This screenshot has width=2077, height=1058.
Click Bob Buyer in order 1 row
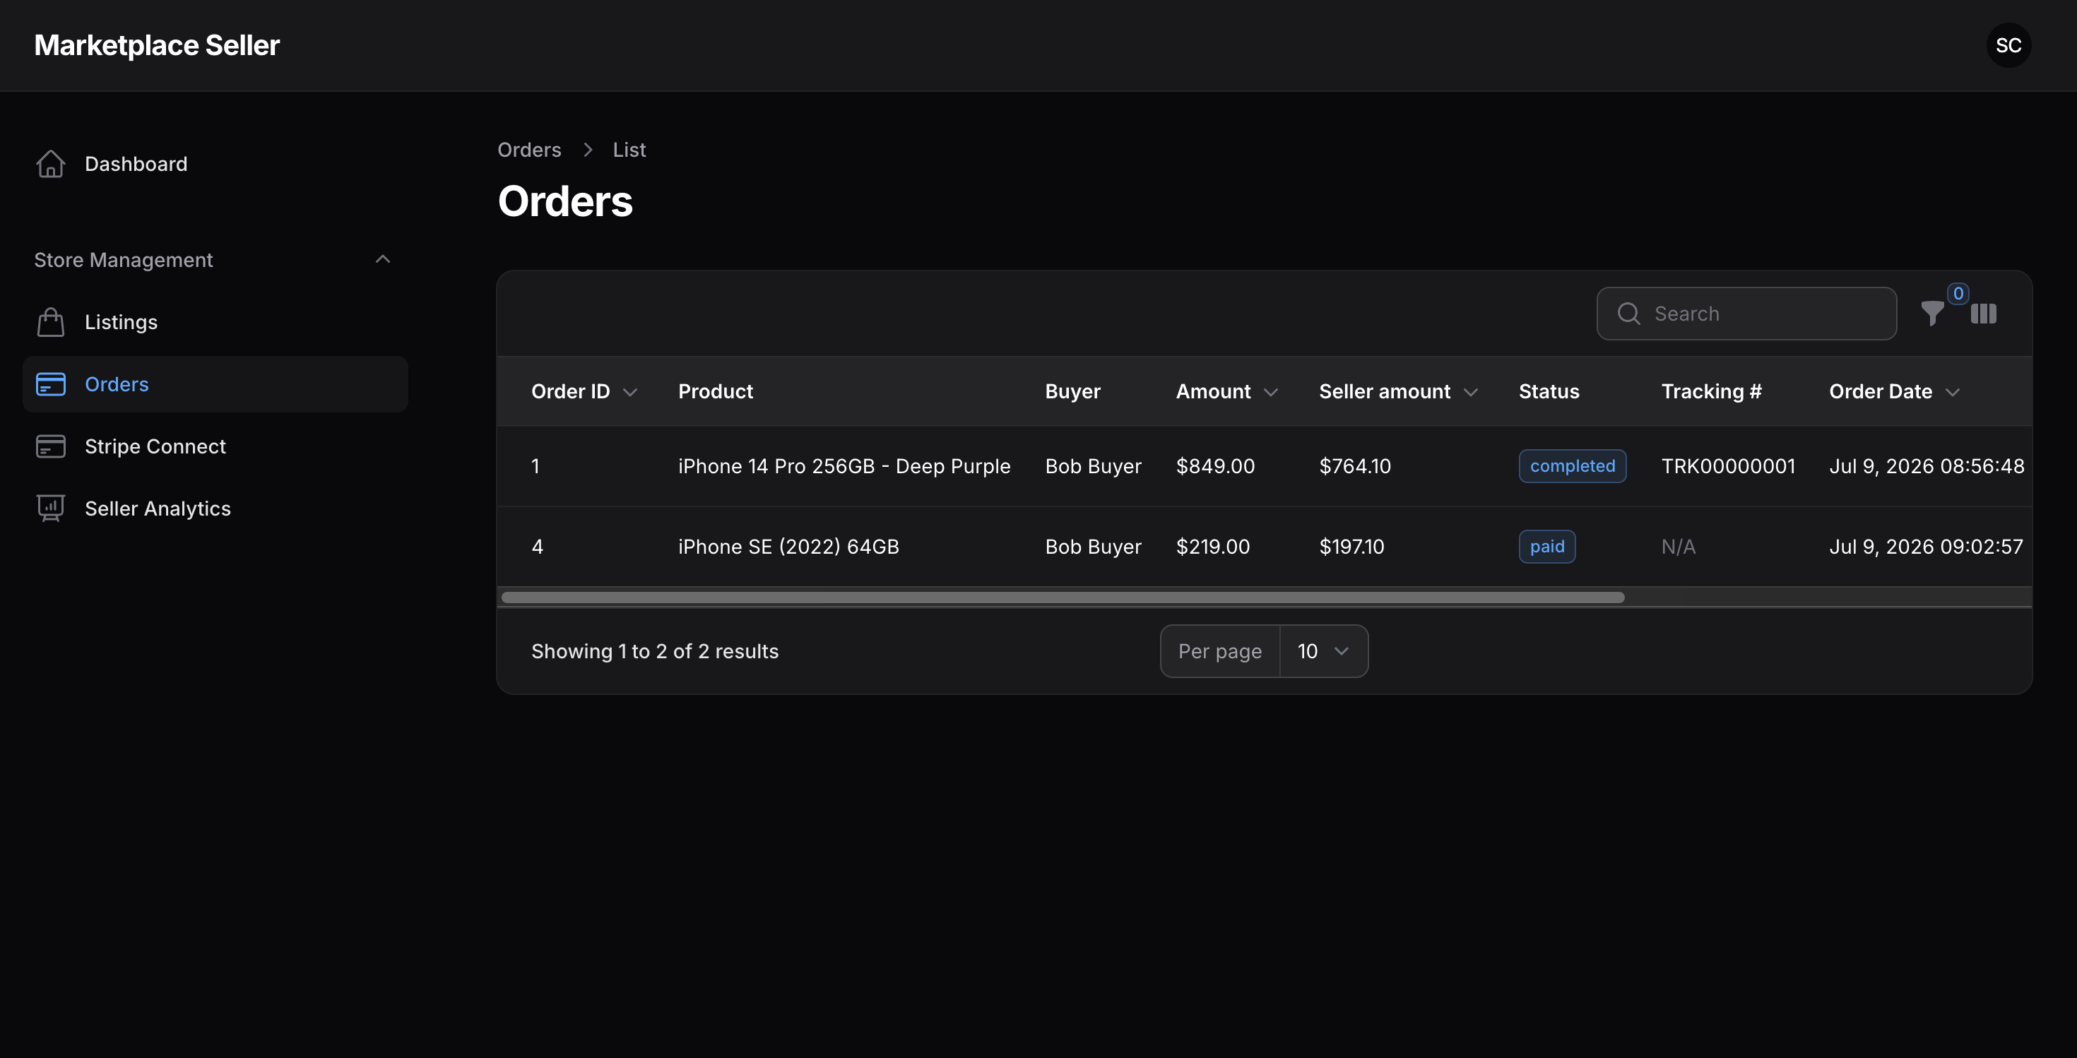pos(1092,465)
